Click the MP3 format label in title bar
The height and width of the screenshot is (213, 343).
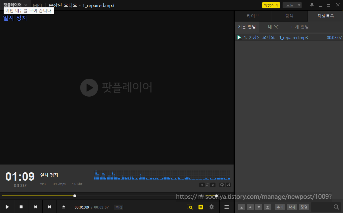[37, 5]
